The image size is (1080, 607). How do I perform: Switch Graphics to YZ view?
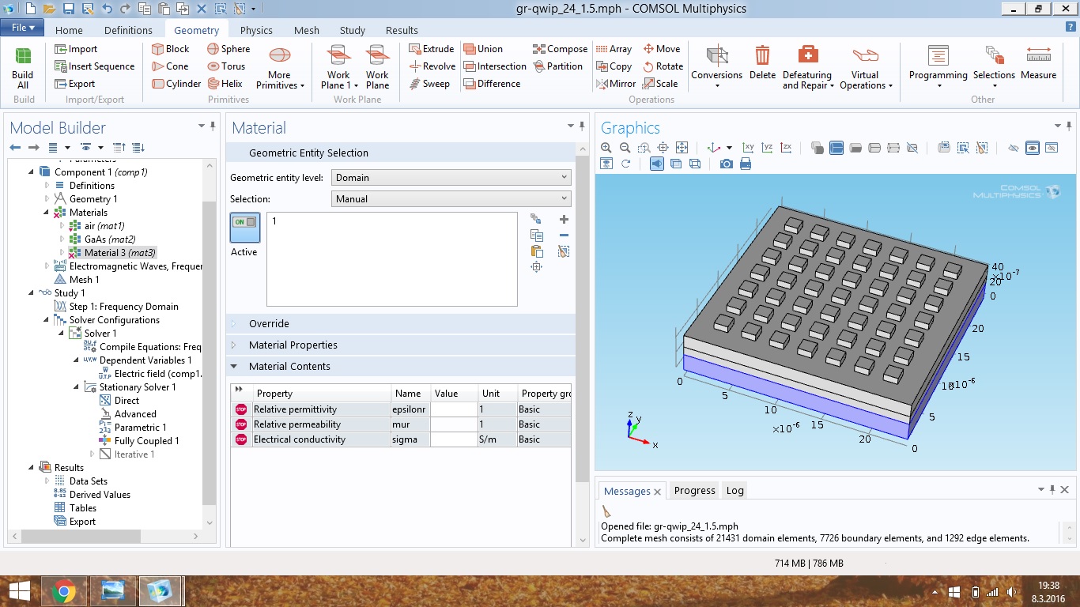point(767,148)
